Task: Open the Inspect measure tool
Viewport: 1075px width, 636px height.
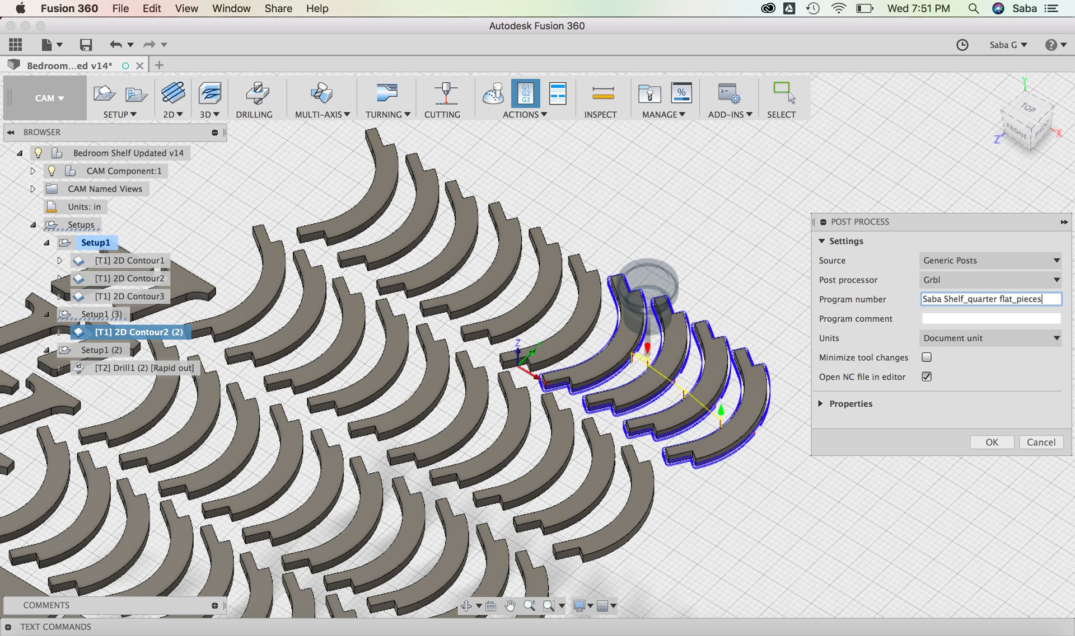Action: (x=602, y=93)
